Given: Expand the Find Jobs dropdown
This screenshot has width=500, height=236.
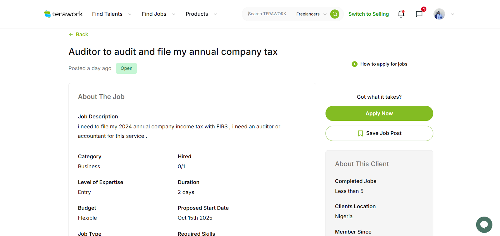Looking at the screenshot, I should [174, 14].
